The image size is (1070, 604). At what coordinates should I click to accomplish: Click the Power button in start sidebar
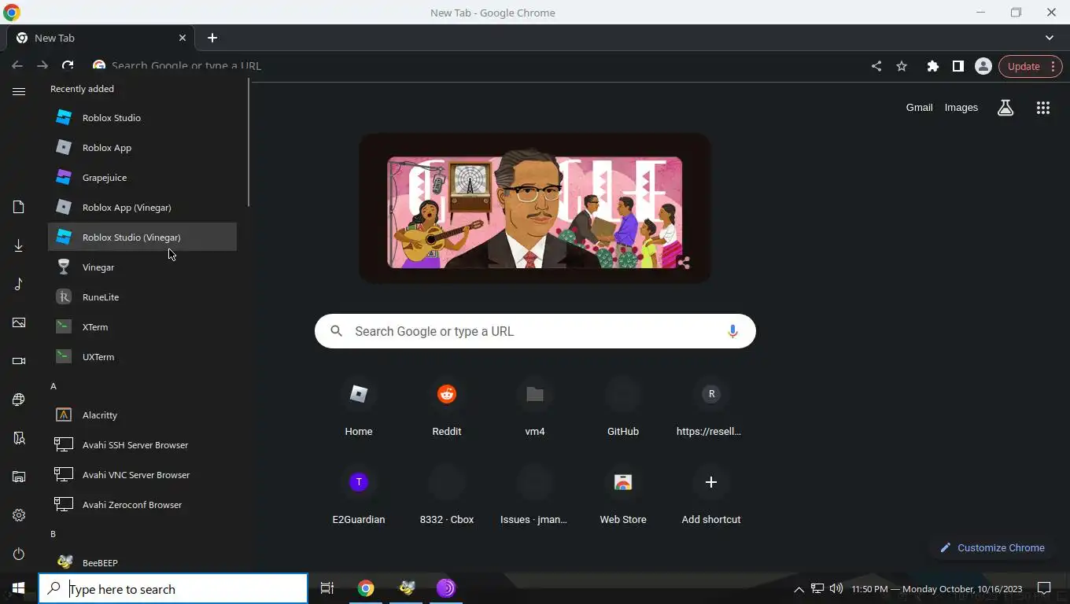coord(19,554)
